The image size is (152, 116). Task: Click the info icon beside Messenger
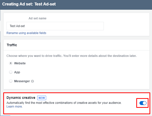click(32, 81)
